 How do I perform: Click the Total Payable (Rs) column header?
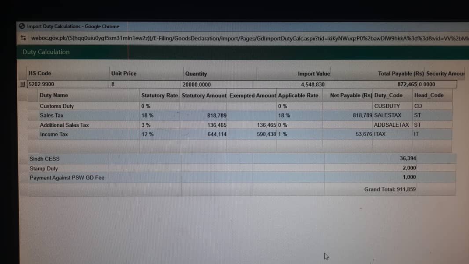pos(401,73)
